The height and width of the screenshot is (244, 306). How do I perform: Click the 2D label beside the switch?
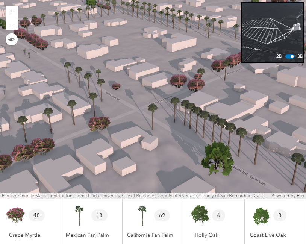[x=279, y=56]
